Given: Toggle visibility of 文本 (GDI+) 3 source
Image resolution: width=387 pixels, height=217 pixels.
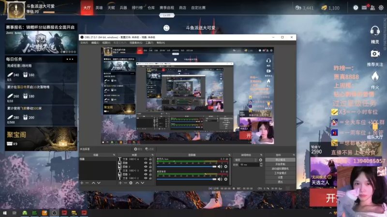Looking at the screenshot, I should click(x=146, y=170).
